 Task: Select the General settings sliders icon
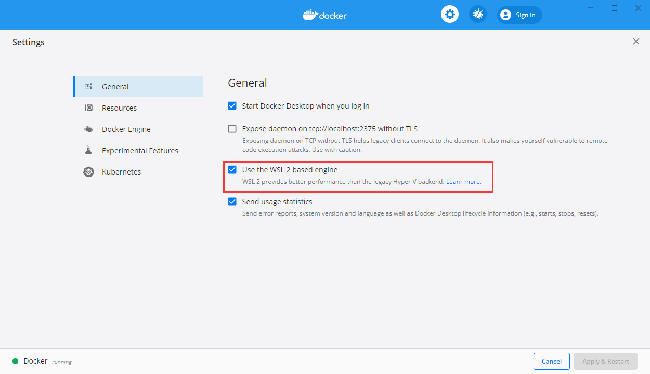click(x=88, y=86)
